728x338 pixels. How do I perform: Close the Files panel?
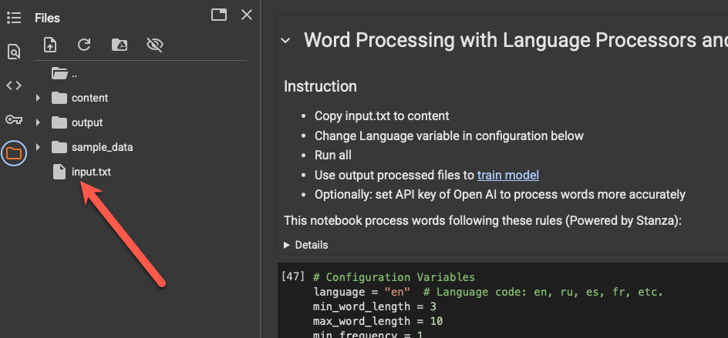(x=247, y=15)
